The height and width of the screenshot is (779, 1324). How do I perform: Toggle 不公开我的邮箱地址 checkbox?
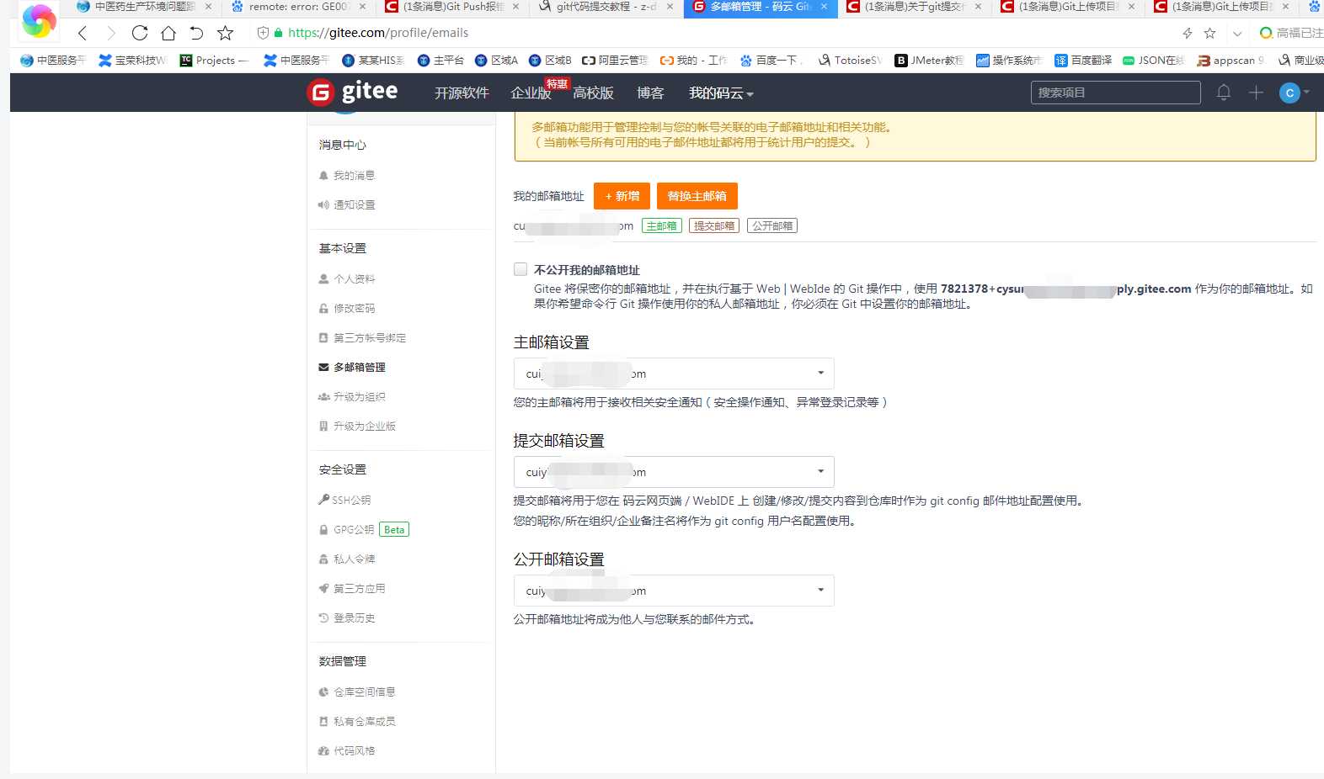pyautogui.click(x=521, y=269)
